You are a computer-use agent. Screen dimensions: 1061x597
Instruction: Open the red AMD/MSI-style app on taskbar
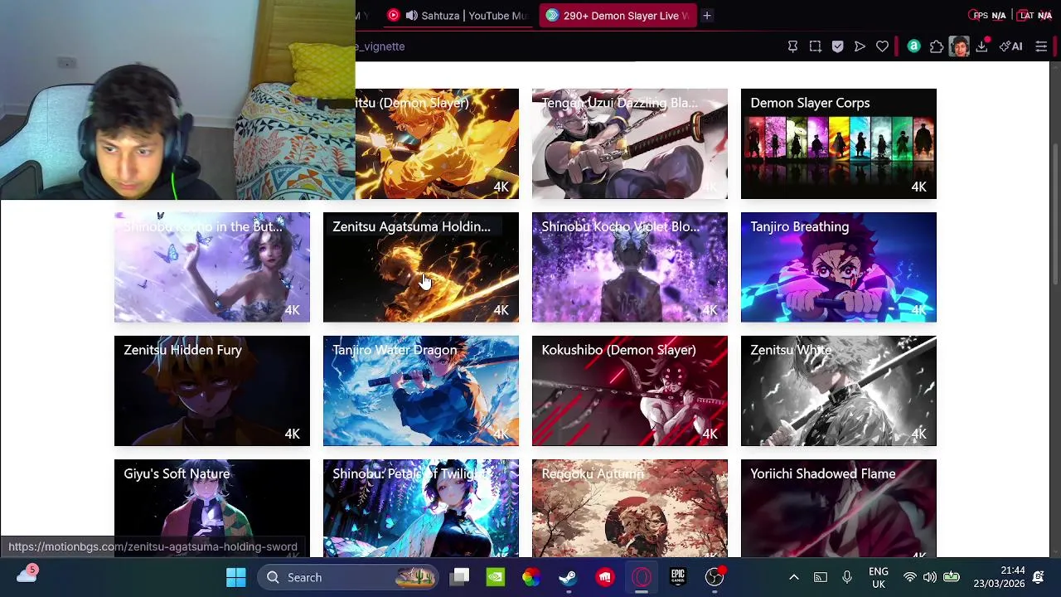click(x=605, y=577)
